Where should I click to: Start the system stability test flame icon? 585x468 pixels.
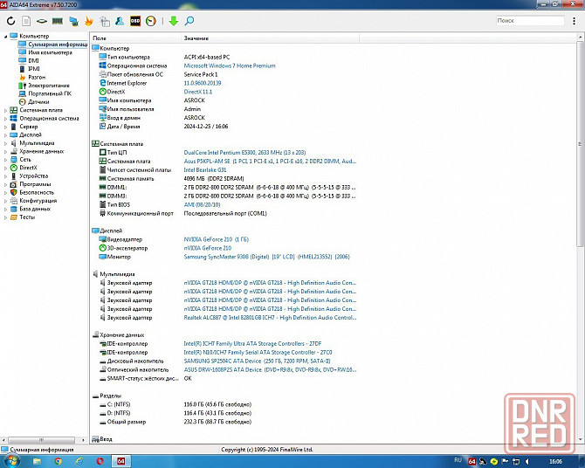(x=89, y=21)
